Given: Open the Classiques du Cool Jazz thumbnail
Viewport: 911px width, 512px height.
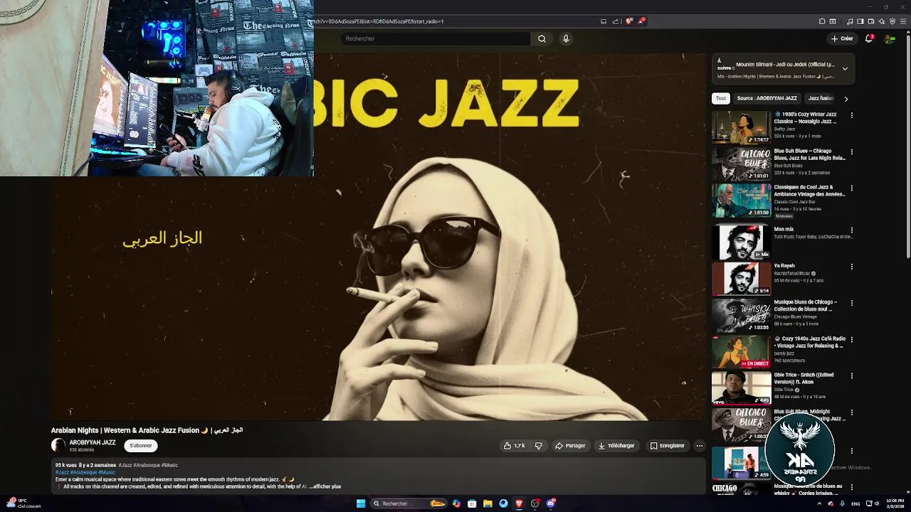Looking at the screenshot, I should (x=741, y=200).
